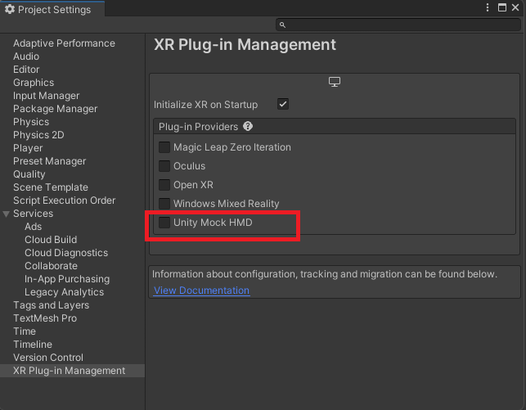Select Physics 2D settings
This screenshot has width=526, height=410.
[x=38, y=135]
